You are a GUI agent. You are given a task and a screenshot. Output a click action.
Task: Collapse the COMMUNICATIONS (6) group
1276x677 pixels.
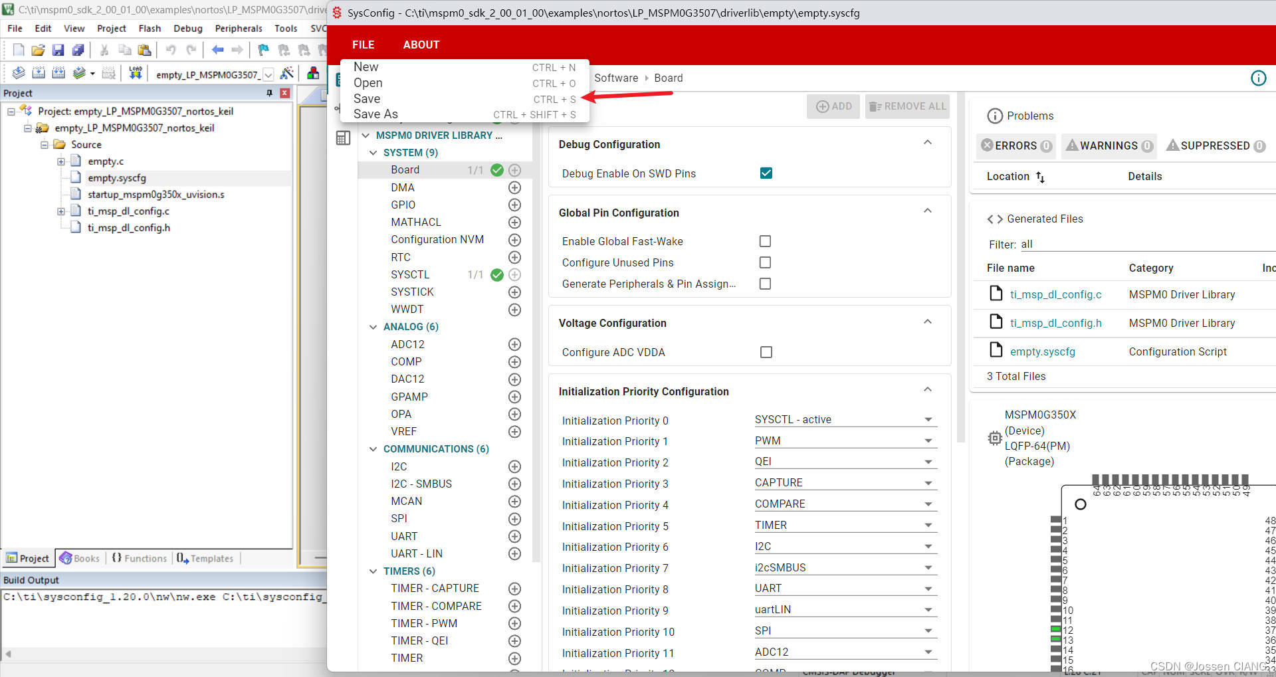click(373, 449)
